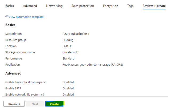Go back with the Previous button
179x108 pixels.
pyautogui.click(x=14, y=104)
